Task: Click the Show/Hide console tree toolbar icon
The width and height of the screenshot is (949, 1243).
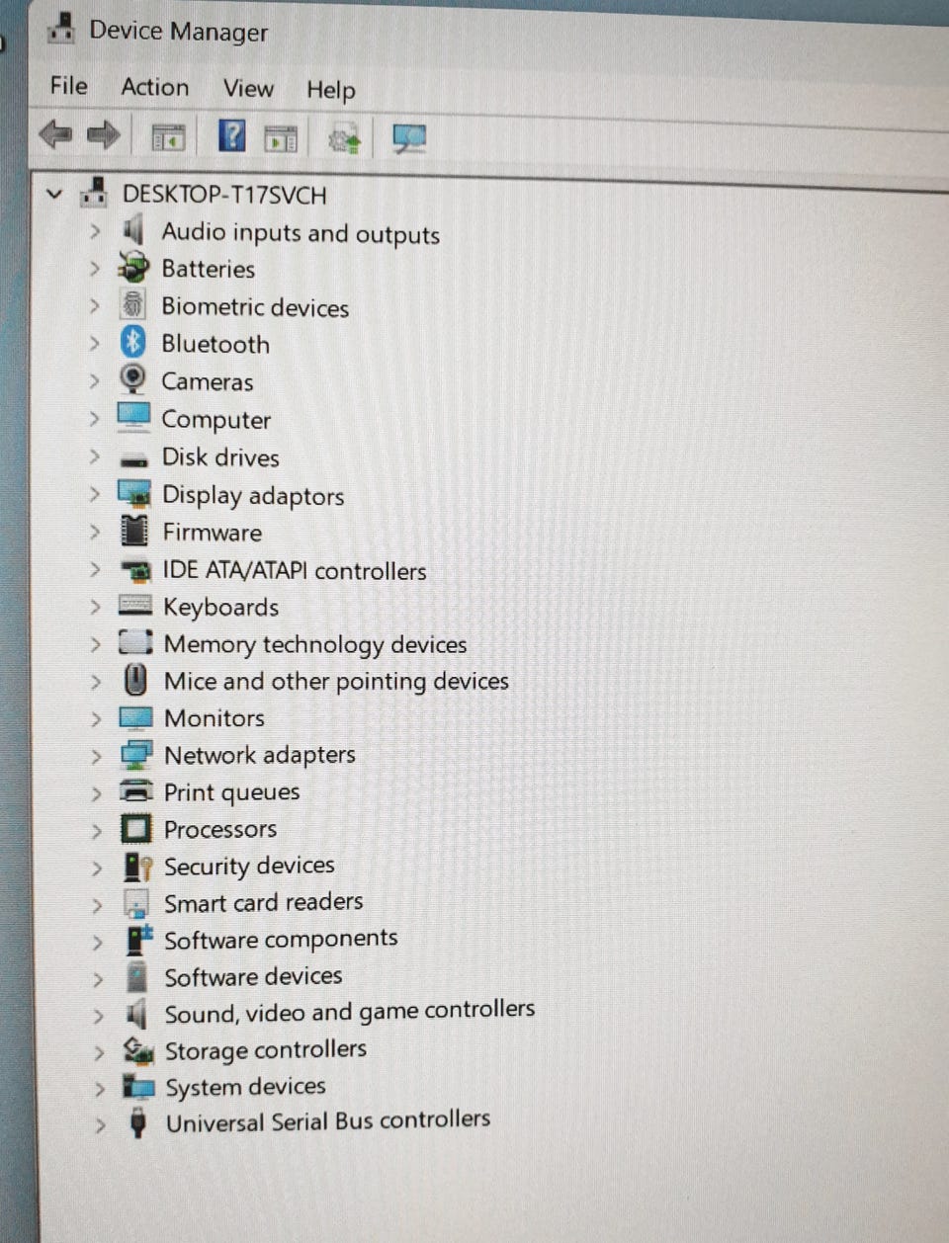Action: tap(168, 138)
